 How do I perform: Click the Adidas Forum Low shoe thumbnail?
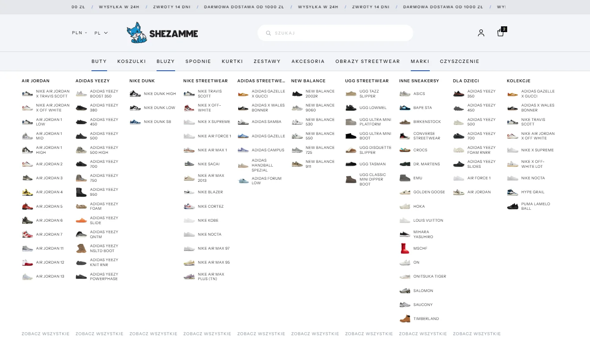(x=243, y=181)
